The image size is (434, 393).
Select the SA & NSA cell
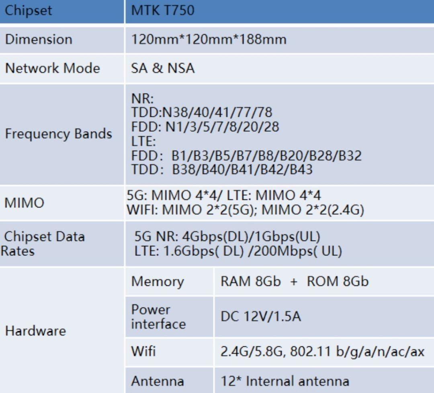(x=280, y=69)
